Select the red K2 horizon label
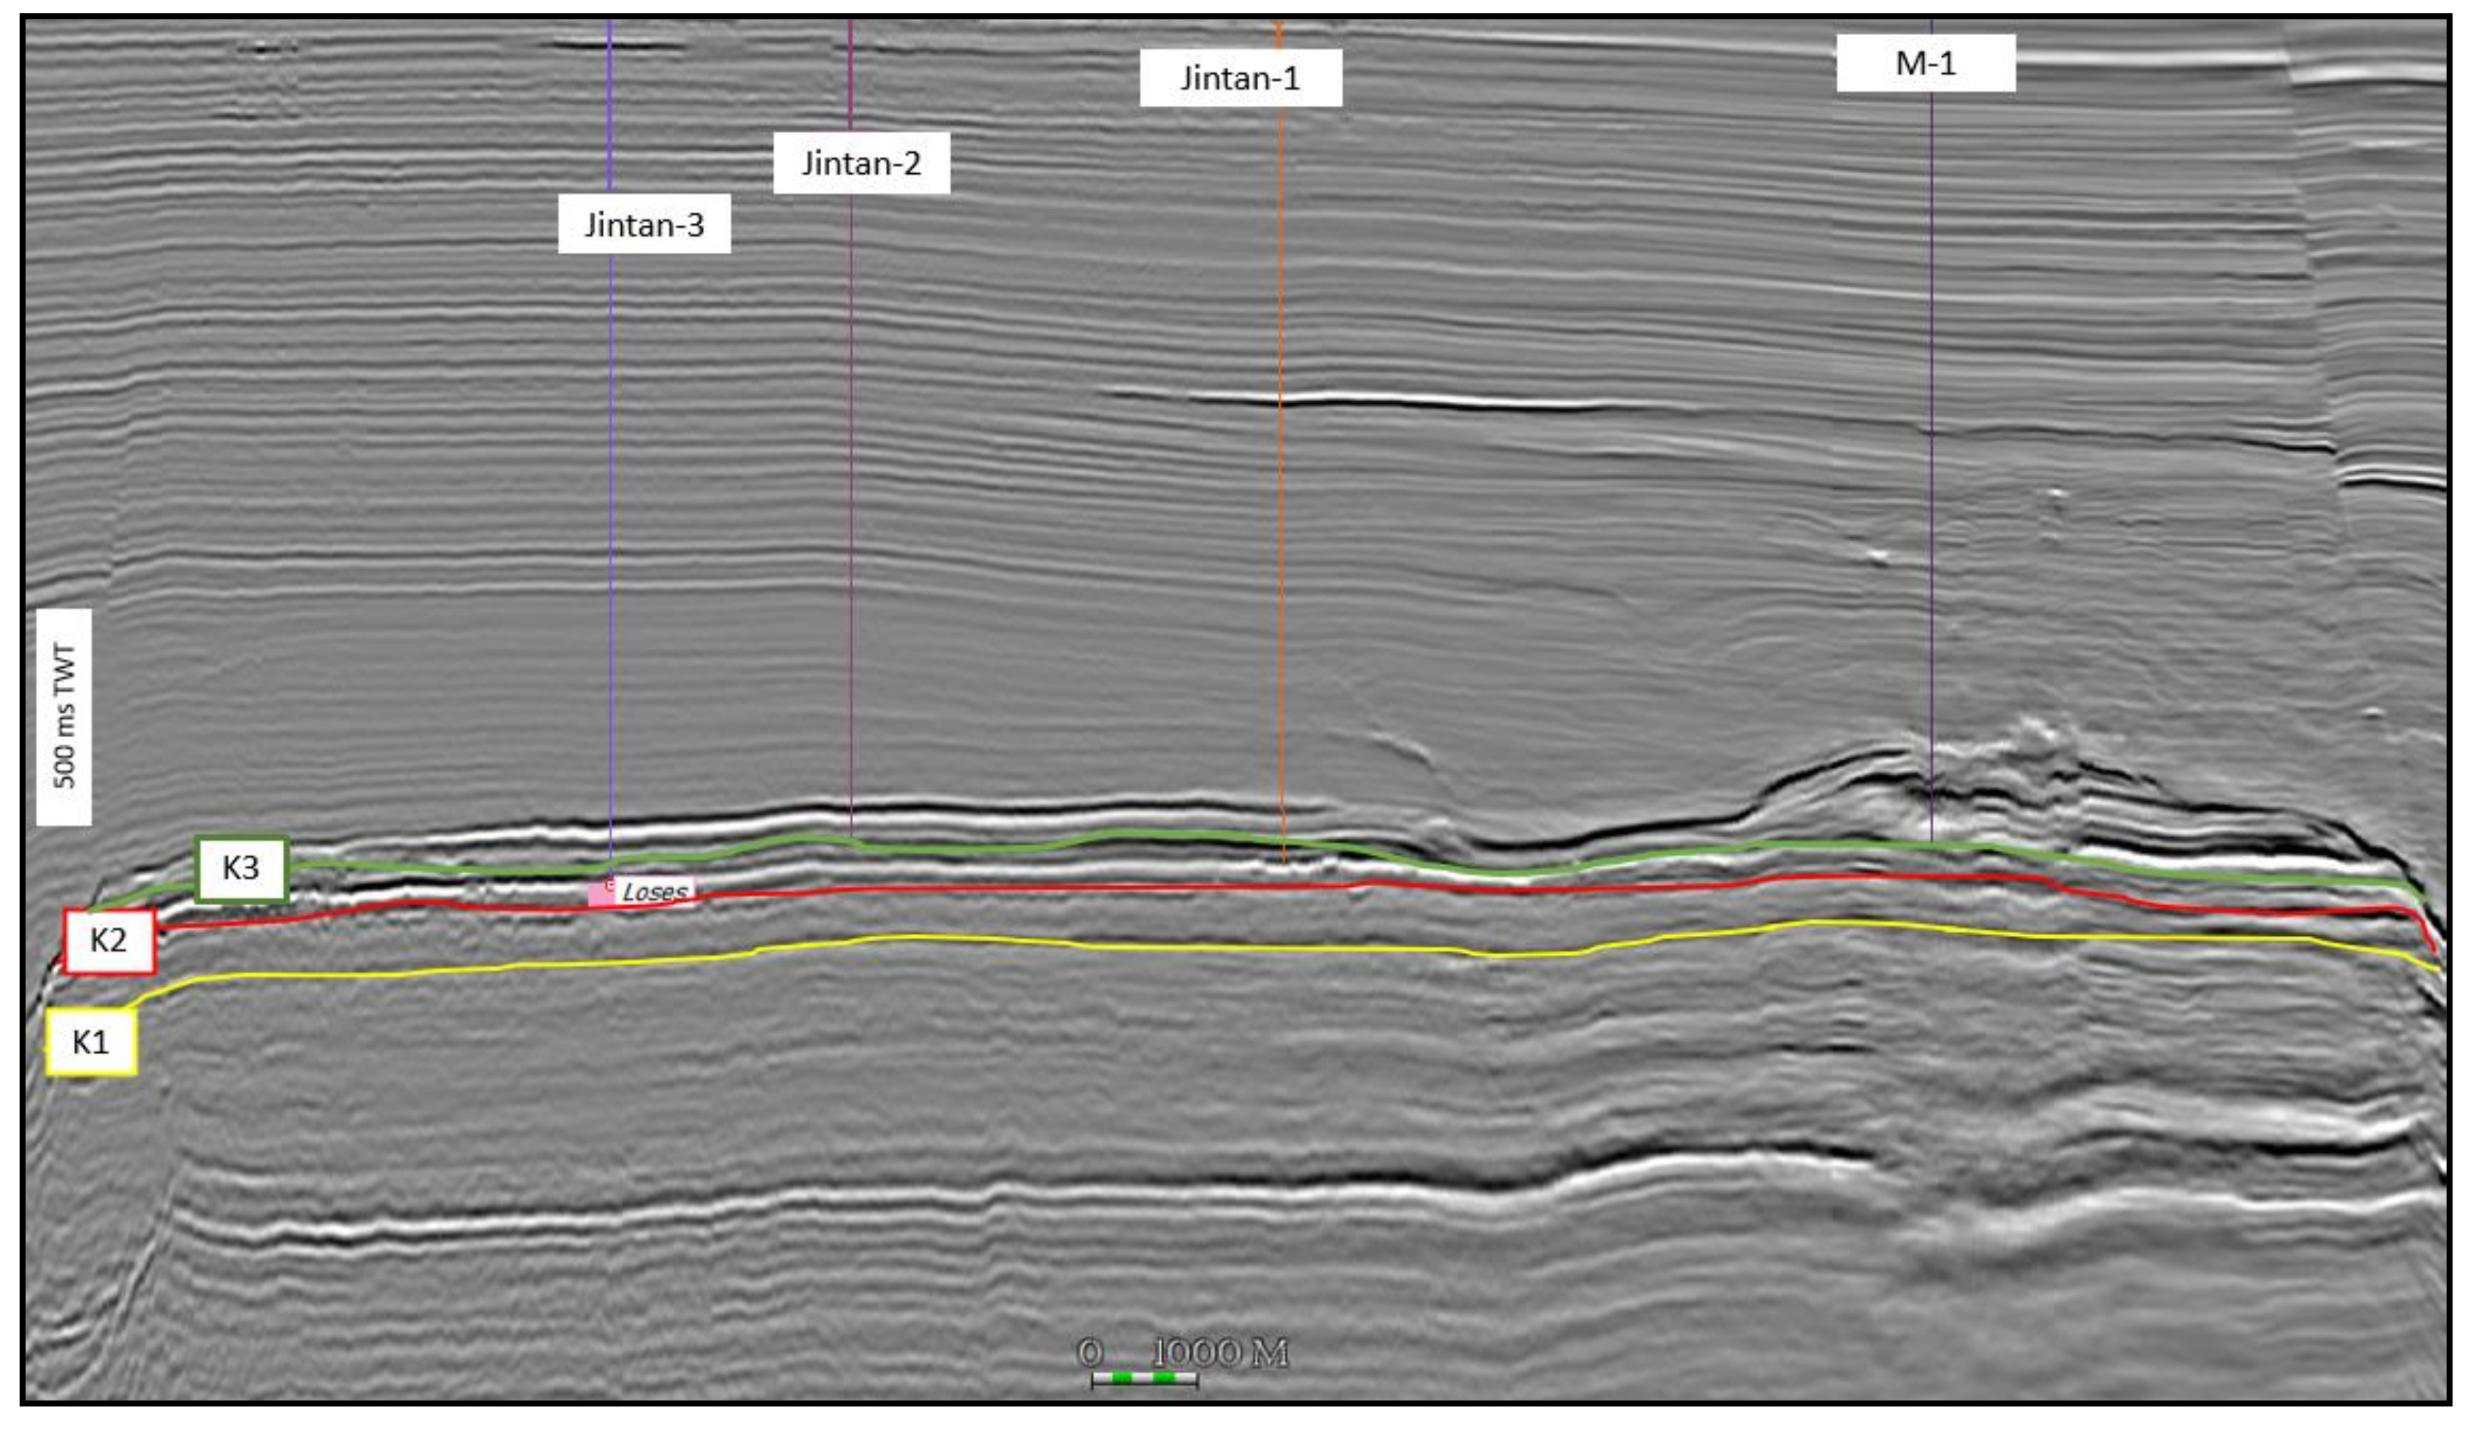Screen dimensions: 2470x1429 109,940
